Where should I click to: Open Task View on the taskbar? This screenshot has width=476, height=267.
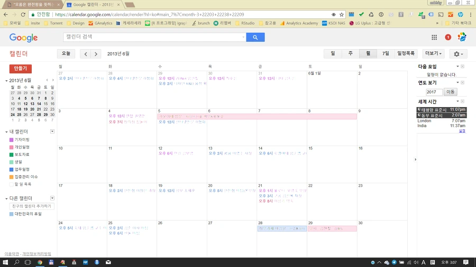[28, 262]
